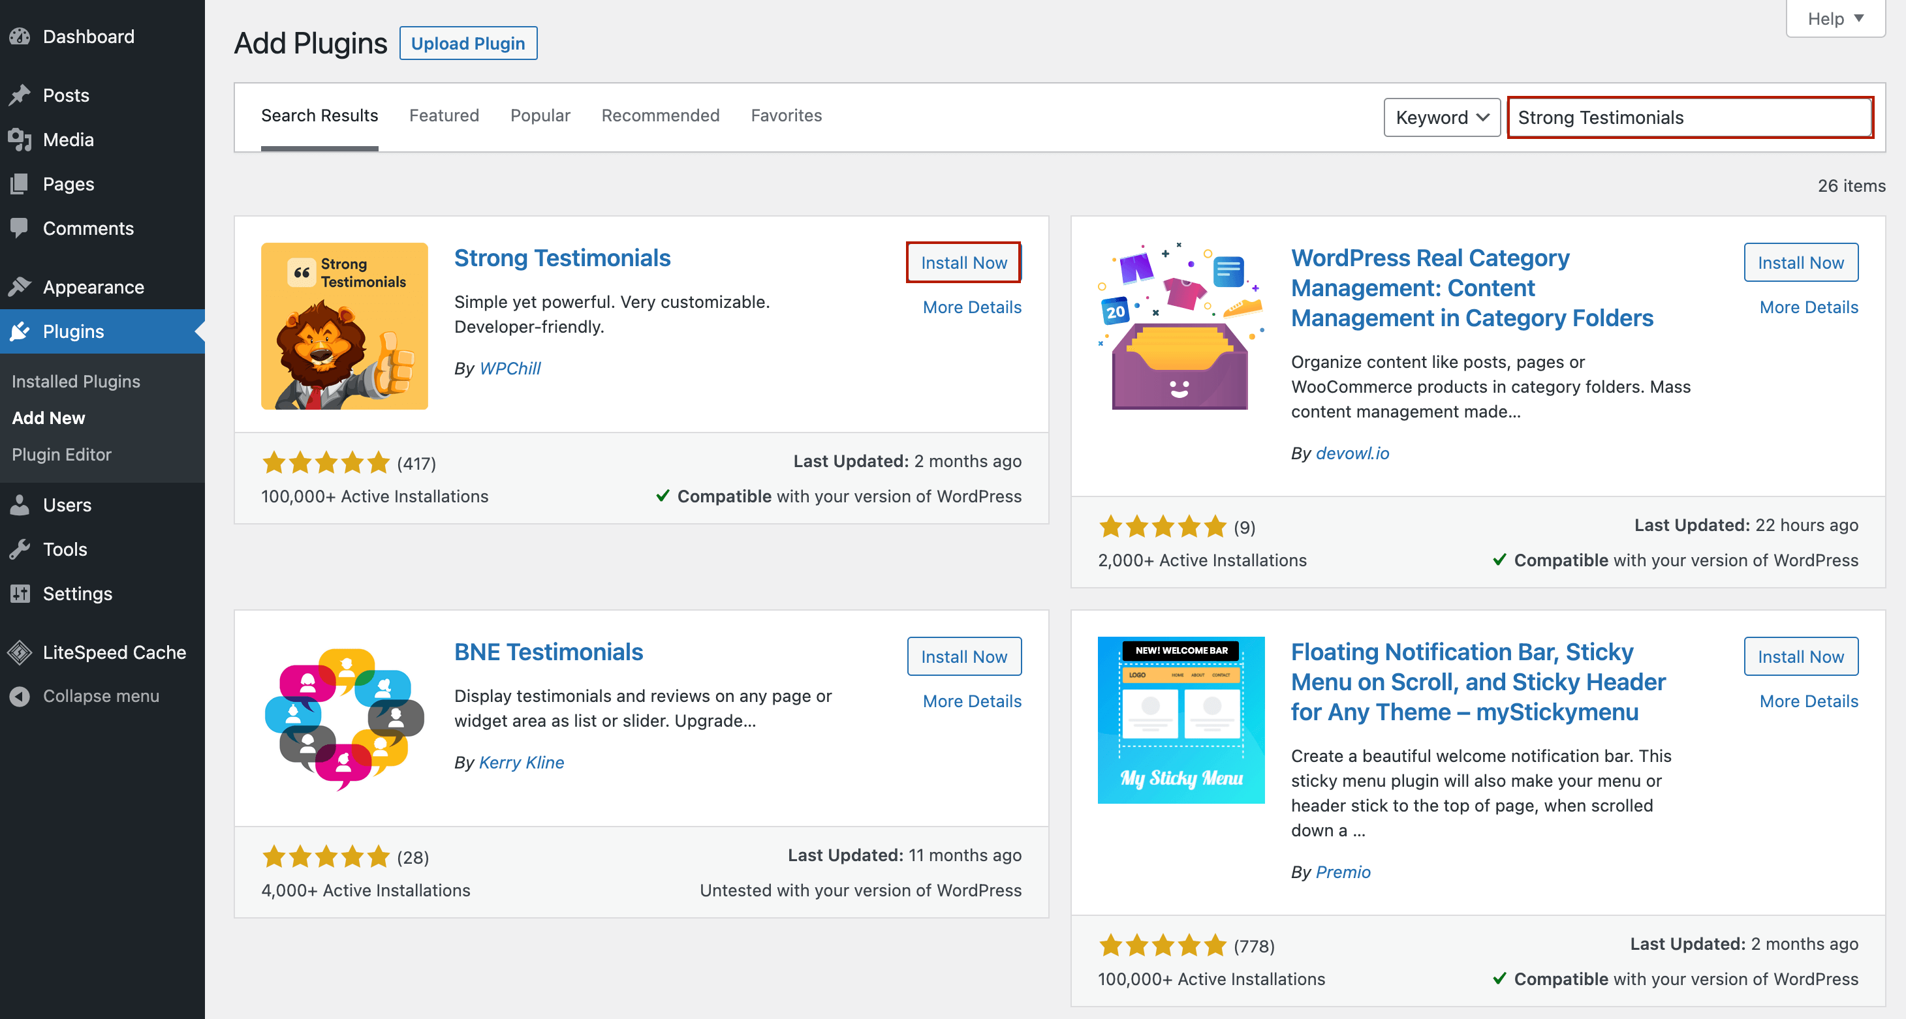
Task: Open the Media menu item
Action: coord(102,139)
